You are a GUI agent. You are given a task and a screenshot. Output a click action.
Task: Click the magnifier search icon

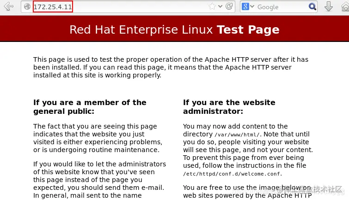tap(312, 6)
